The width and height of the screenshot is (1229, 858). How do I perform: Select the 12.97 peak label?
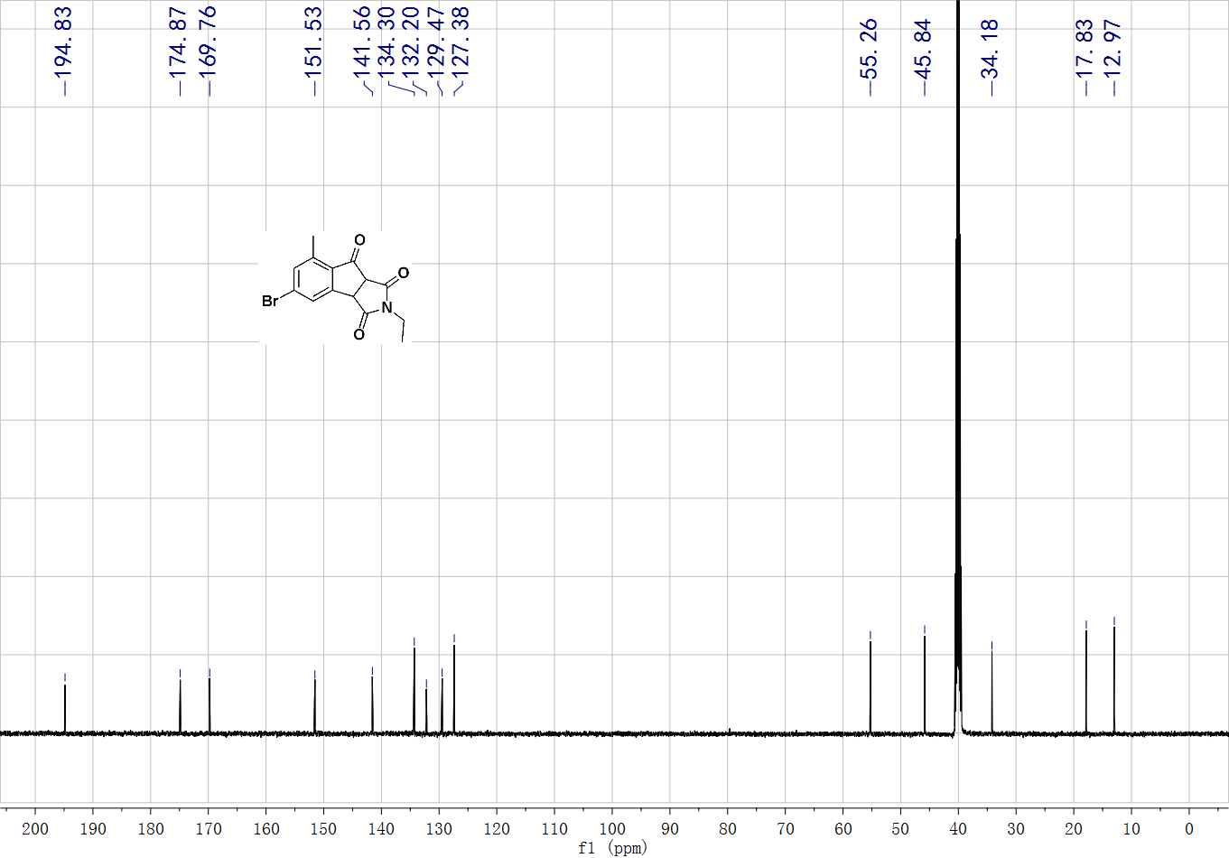[x=1113, y=48]
